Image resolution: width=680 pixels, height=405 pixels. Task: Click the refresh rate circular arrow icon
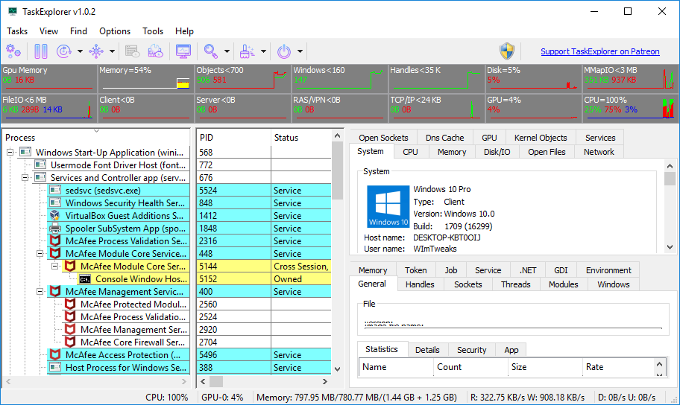[x=64, y=51]
